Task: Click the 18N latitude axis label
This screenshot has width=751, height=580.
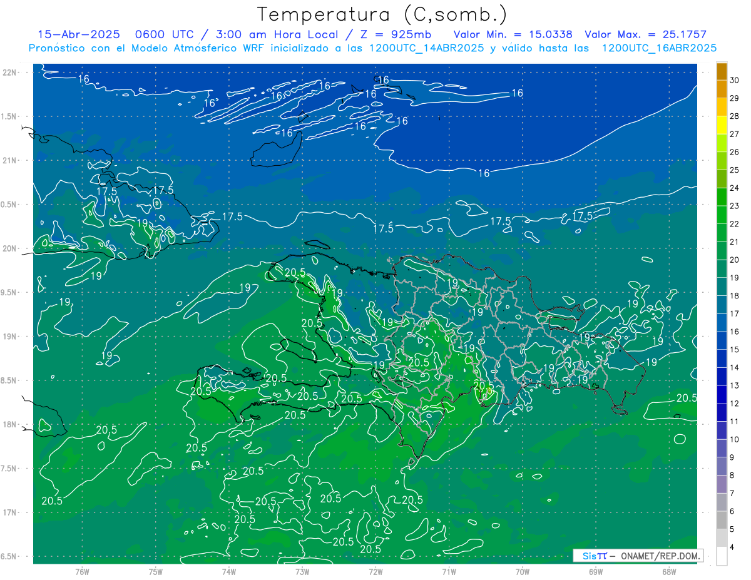Action: point(9,424)
